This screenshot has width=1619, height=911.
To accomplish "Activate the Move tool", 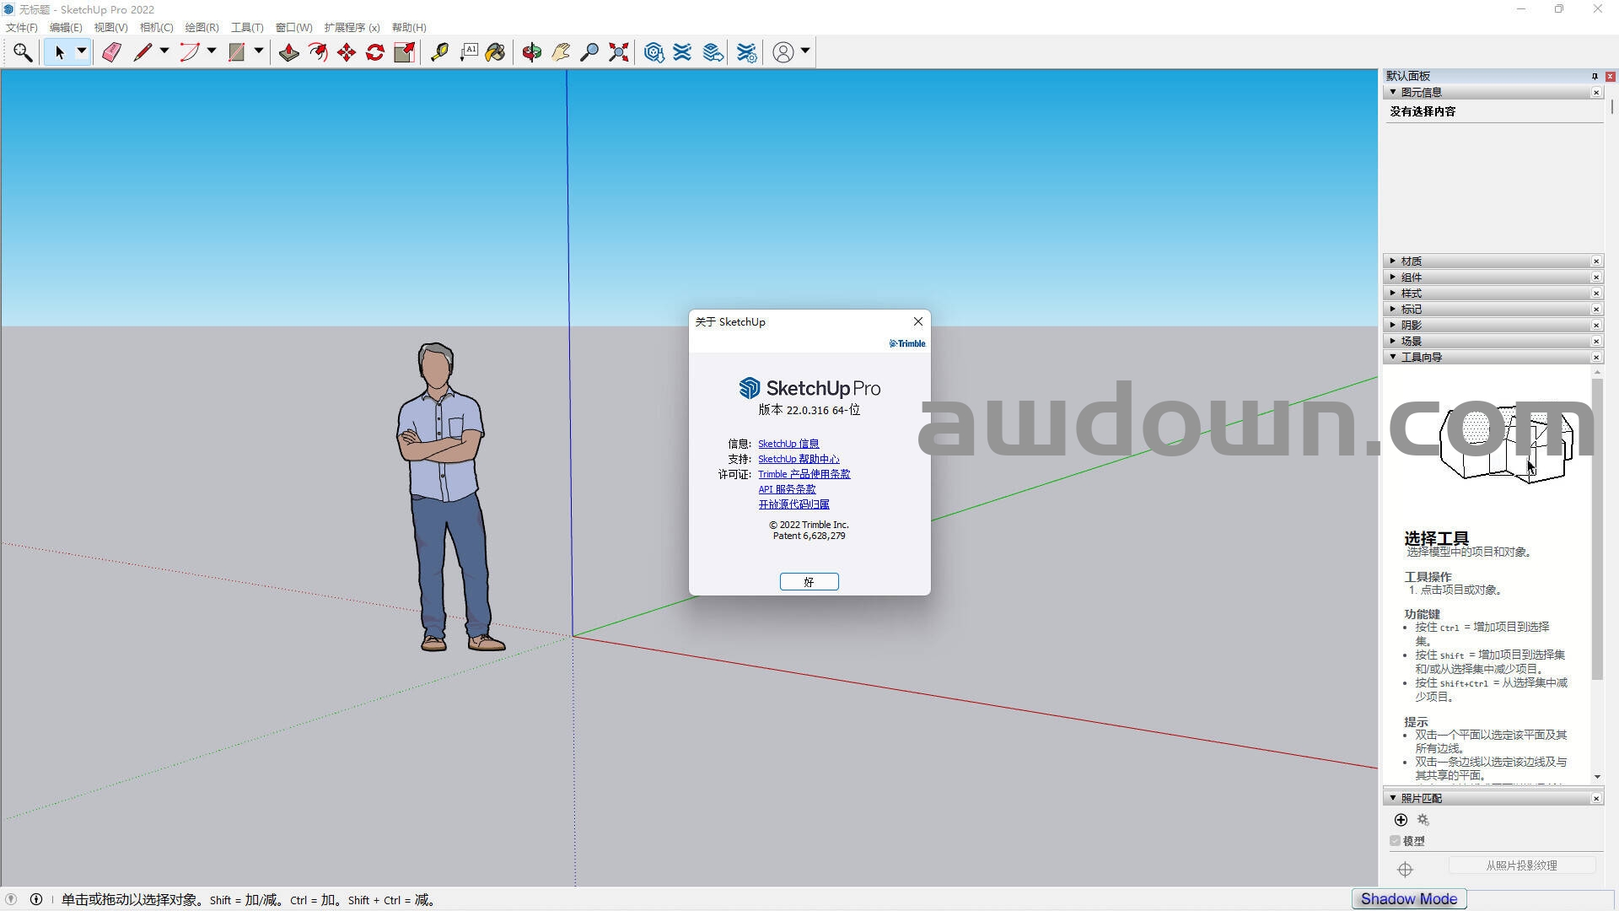I will (347, 52).
